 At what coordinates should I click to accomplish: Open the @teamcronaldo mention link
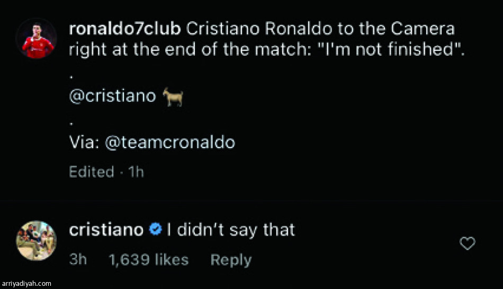pyautogui.click(x=170, y=142)
